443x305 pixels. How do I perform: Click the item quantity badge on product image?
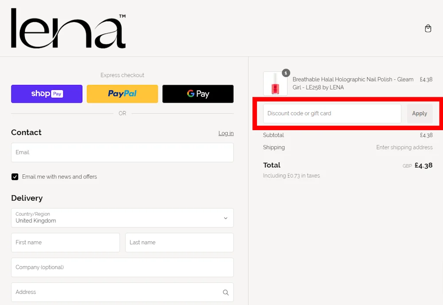click(286, 73)
